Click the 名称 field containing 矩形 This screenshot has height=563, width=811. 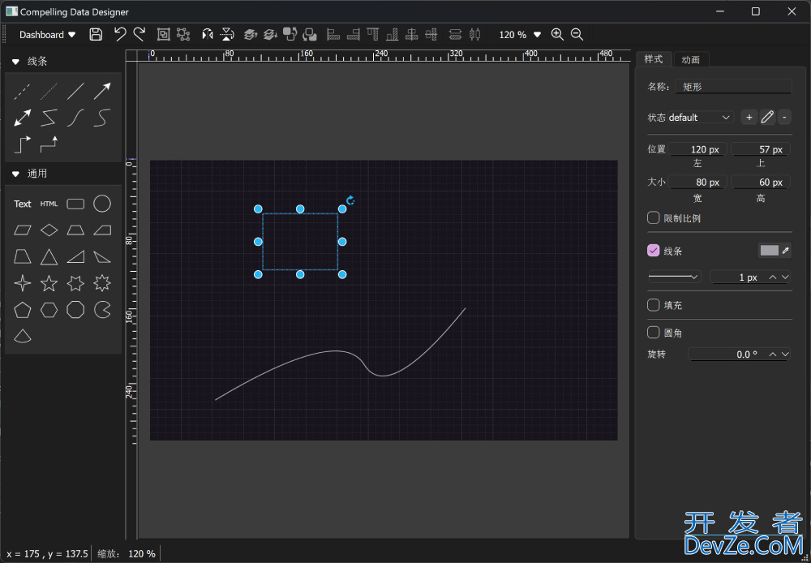pos(733,87)
